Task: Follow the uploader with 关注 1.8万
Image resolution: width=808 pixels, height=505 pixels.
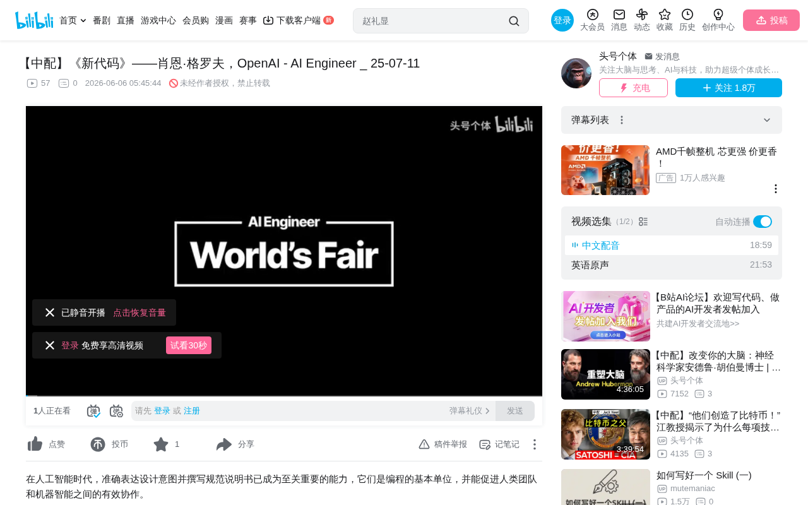Action: (x=728, y=88)
